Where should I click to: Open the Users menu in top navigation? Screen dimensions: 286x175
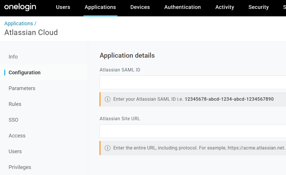[63, 7]
